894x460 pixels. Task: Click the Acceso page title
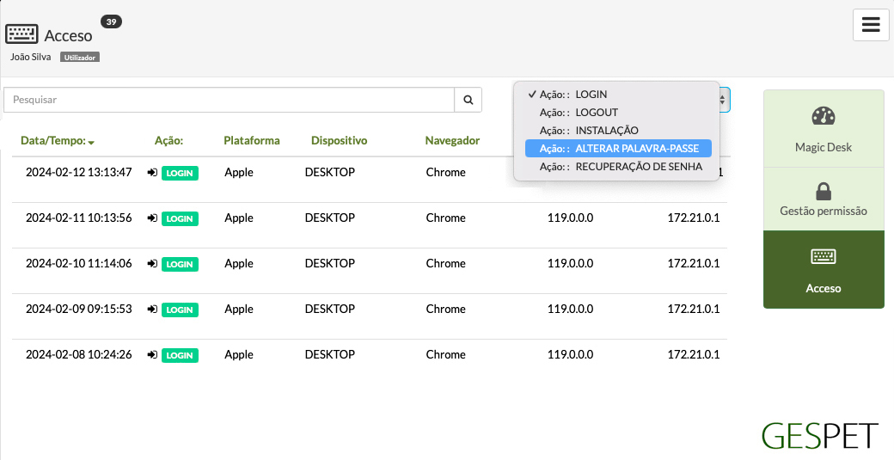click(69, 35)
